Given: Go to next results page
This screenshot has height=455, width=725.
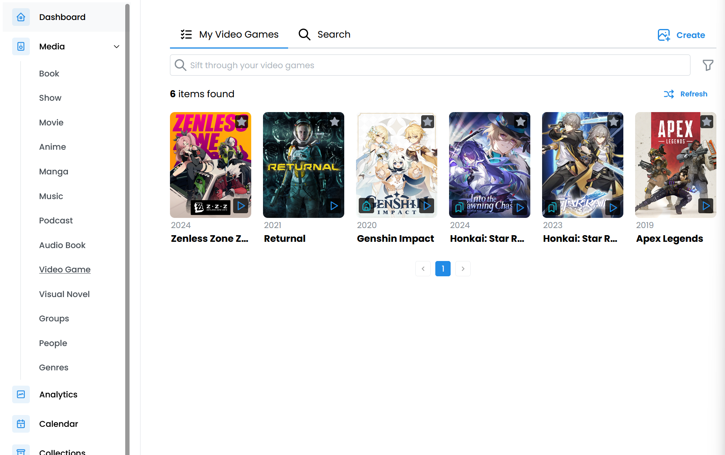Looking at the screenshot, I should tap(463, 269).
